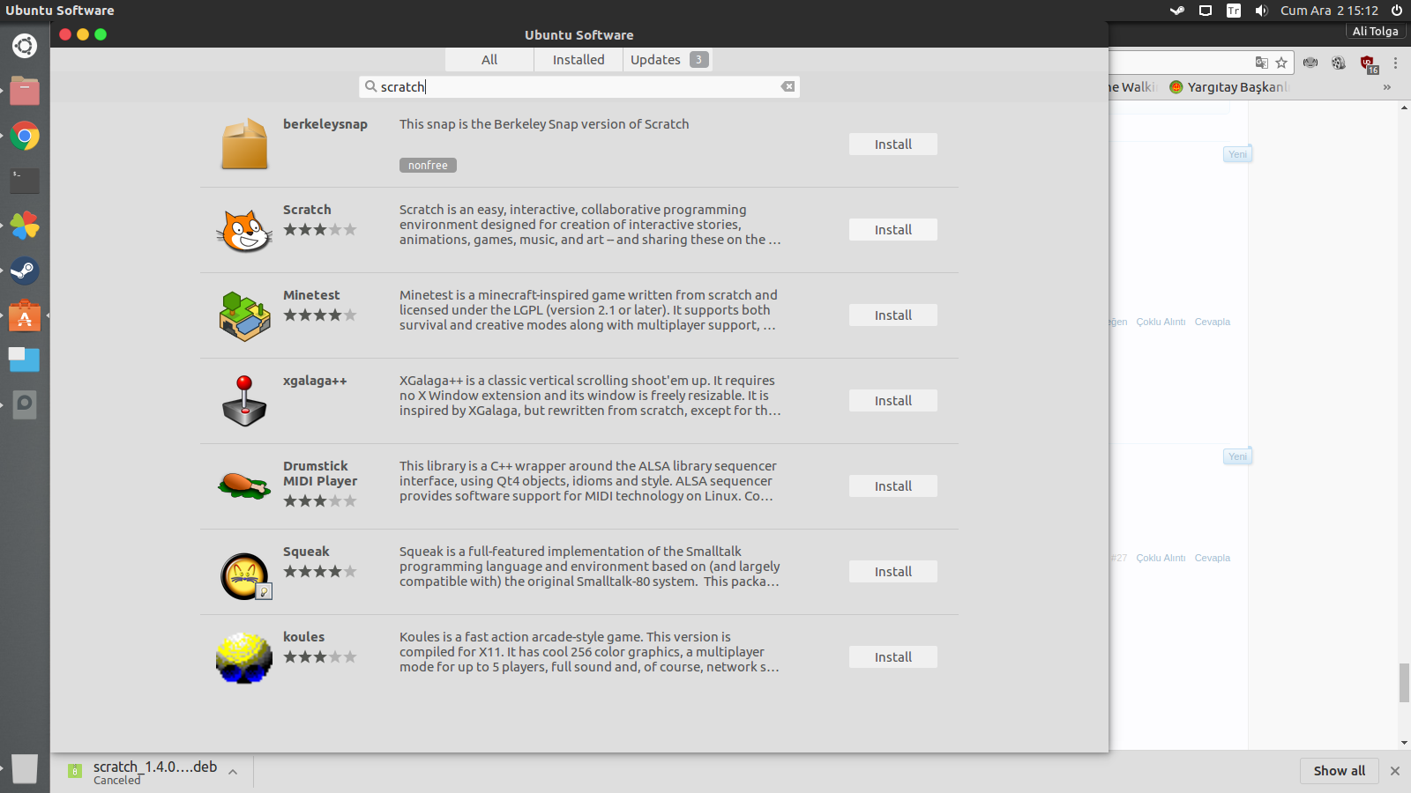Click the Minetest star rating
The image size is (1411, 793).
coord(320,315)
